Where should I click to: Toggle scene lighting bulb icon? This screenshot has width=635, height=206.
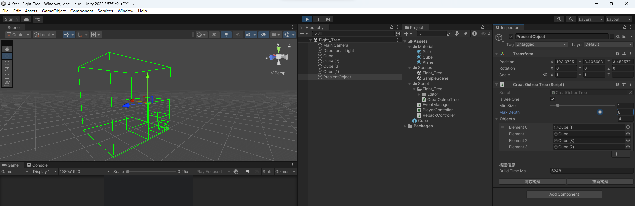tap(226, 35)
